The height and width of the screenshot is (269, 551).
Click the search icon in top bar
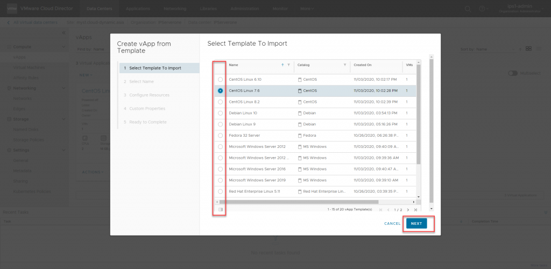click(468, 9)
